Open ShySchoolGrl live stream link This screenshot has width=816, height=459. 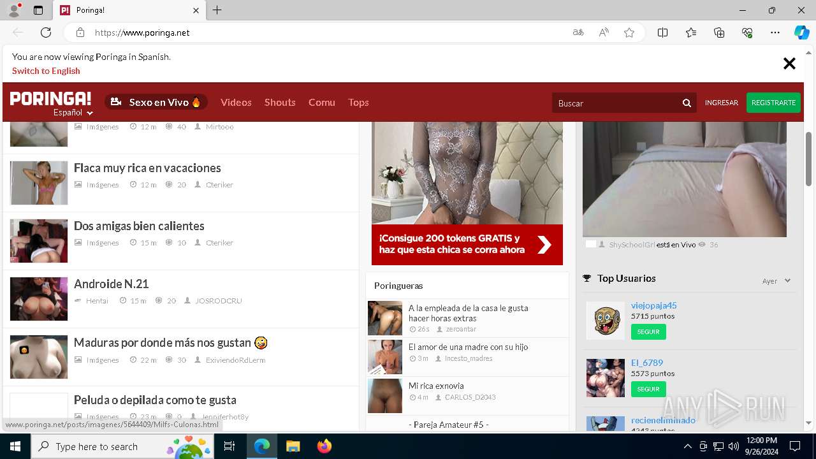632,245
